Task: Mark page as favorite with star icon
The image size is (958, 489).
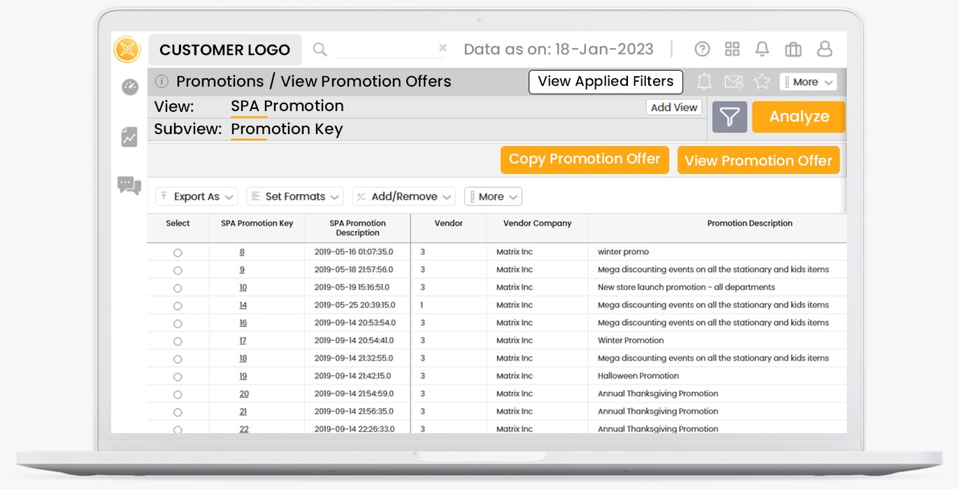Action: 762,82
